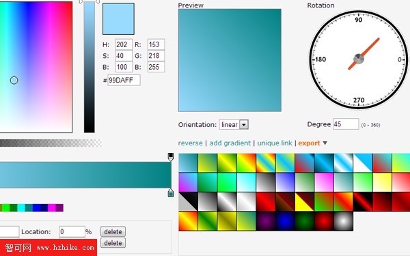Select the gray-to-black preset beside cyan-white preset
410x256 pixels.
(266, 182)
